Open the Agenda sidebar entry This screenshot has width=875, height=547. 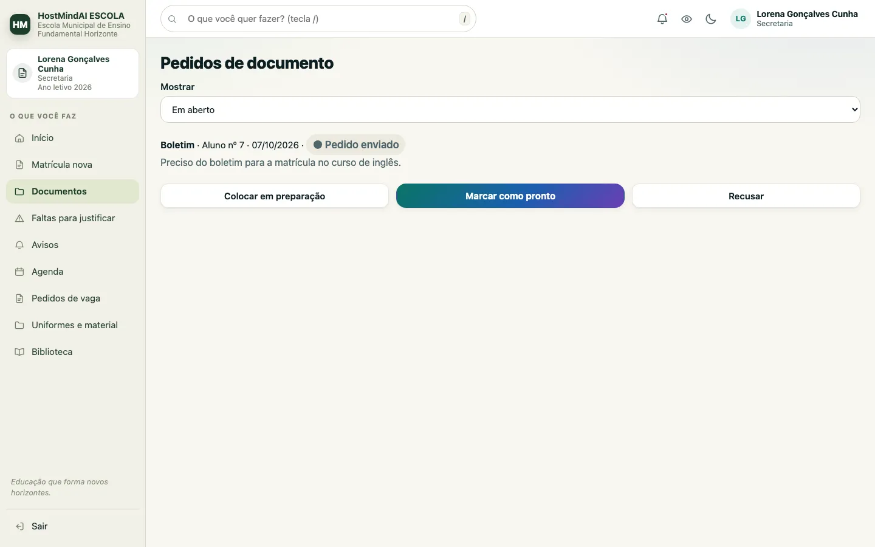click(72, 272)
